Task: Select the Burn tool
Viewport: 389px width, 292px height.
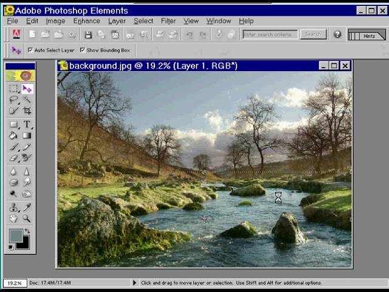Action: coord(27,193)
